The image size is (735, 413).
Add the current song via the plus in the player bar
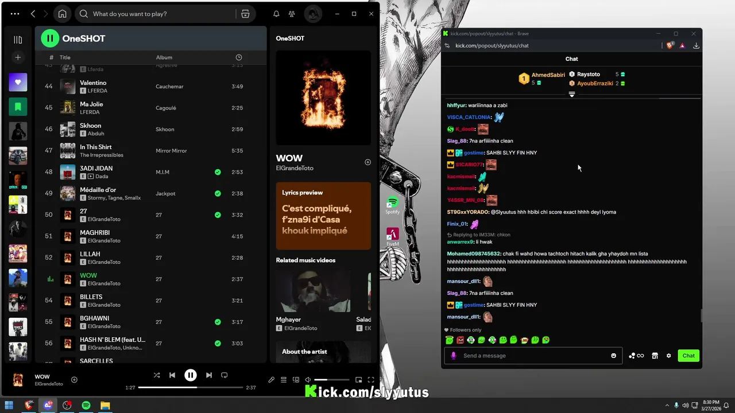[74, 380]
